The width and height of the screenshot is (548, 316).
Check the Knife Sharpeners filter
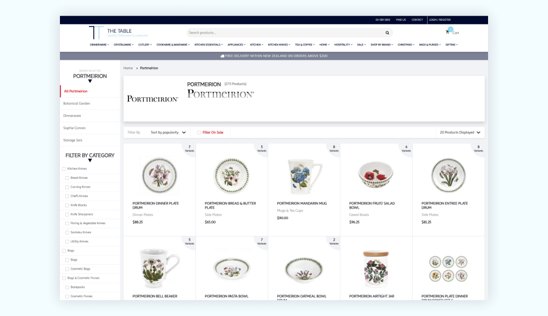coord(67,214)
